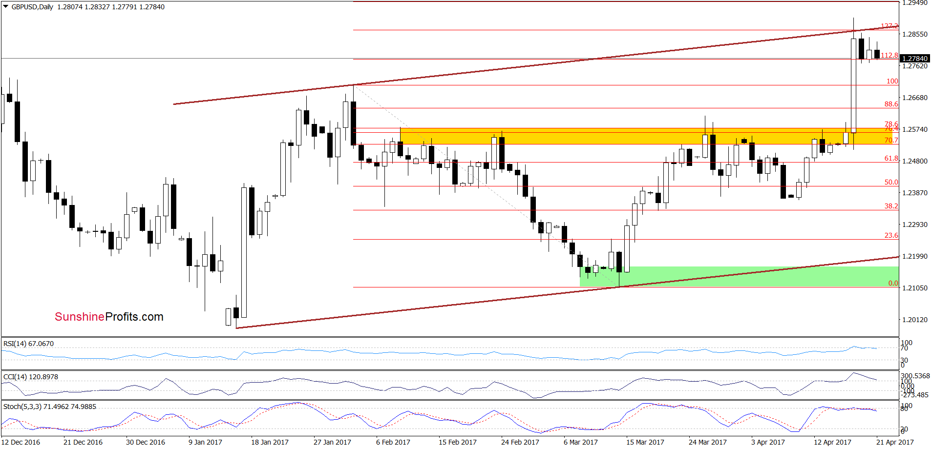Click the 1.25740 price axis label
The width and height of the screenshot is (932, 449).
tap(915, 130)
